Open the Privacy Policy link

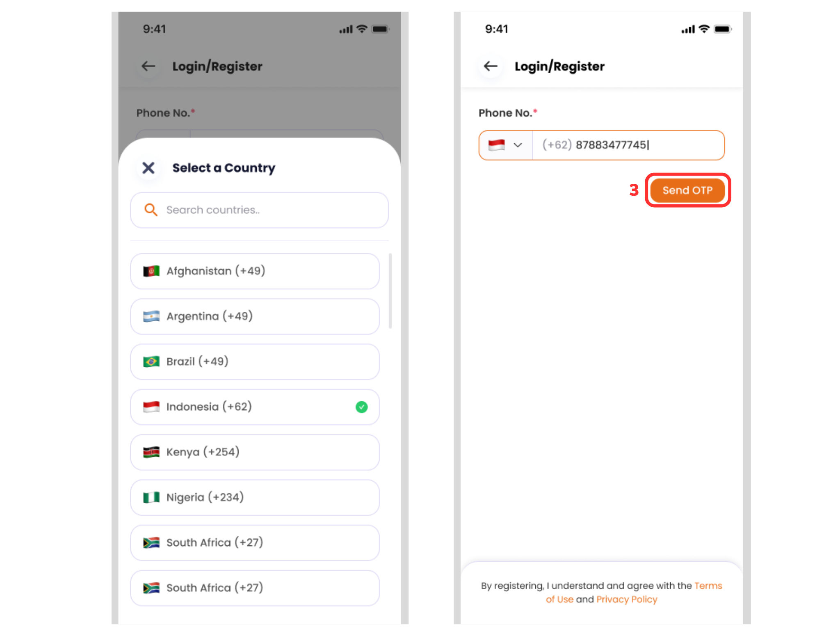(x=626, y=599)
